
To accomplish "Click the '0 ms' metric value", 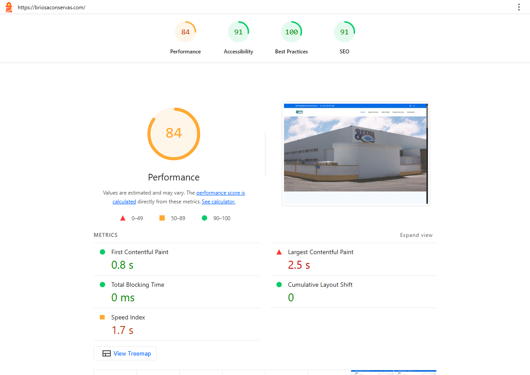I will pos(123,297).
